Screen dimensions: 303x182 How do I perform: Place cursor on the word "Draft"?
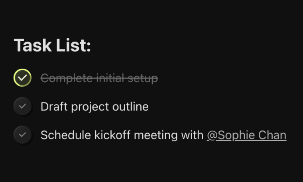pyautogui.click(x=53, y=107)
